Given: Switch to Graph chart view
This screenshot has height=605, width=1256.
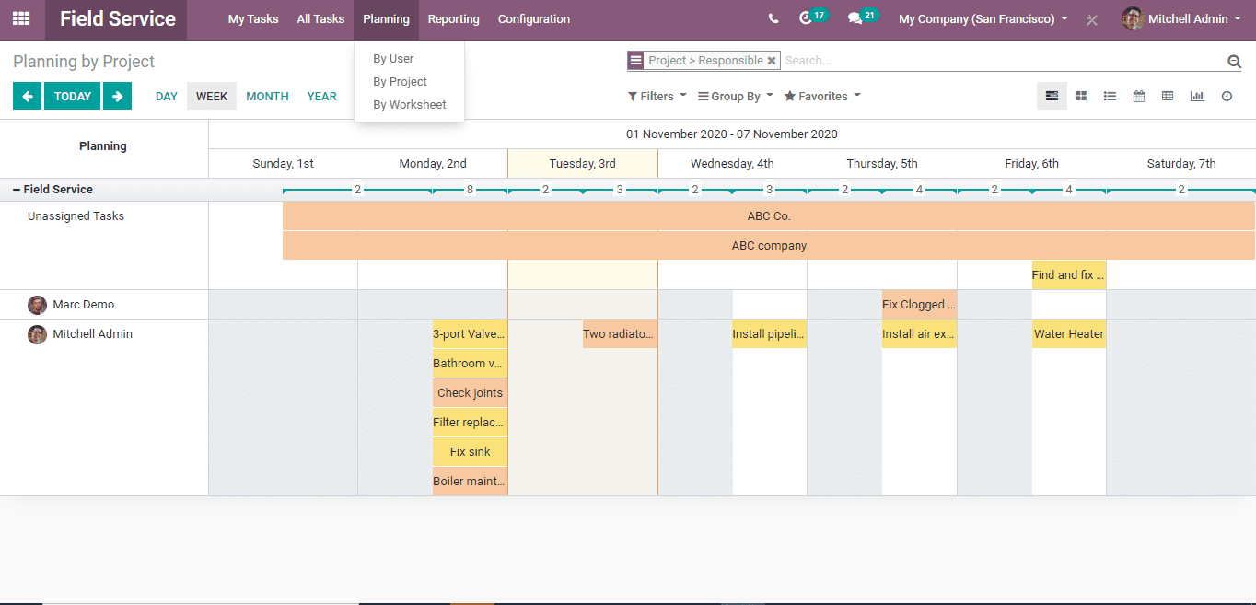Looking at the screenshot, I should pyautogui.click(x=1197, y=96).
